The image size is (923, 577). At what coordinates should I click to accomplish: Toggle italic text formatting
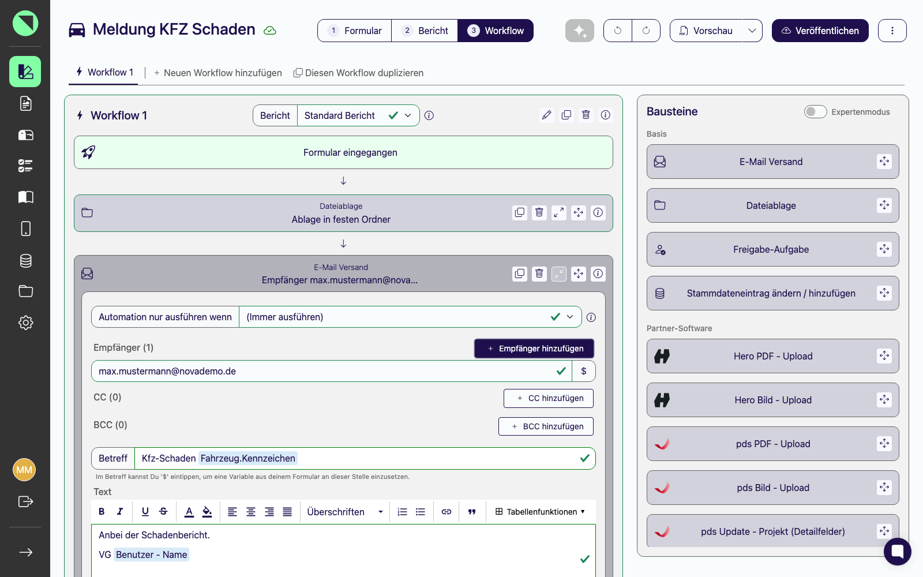click(120, 512)
